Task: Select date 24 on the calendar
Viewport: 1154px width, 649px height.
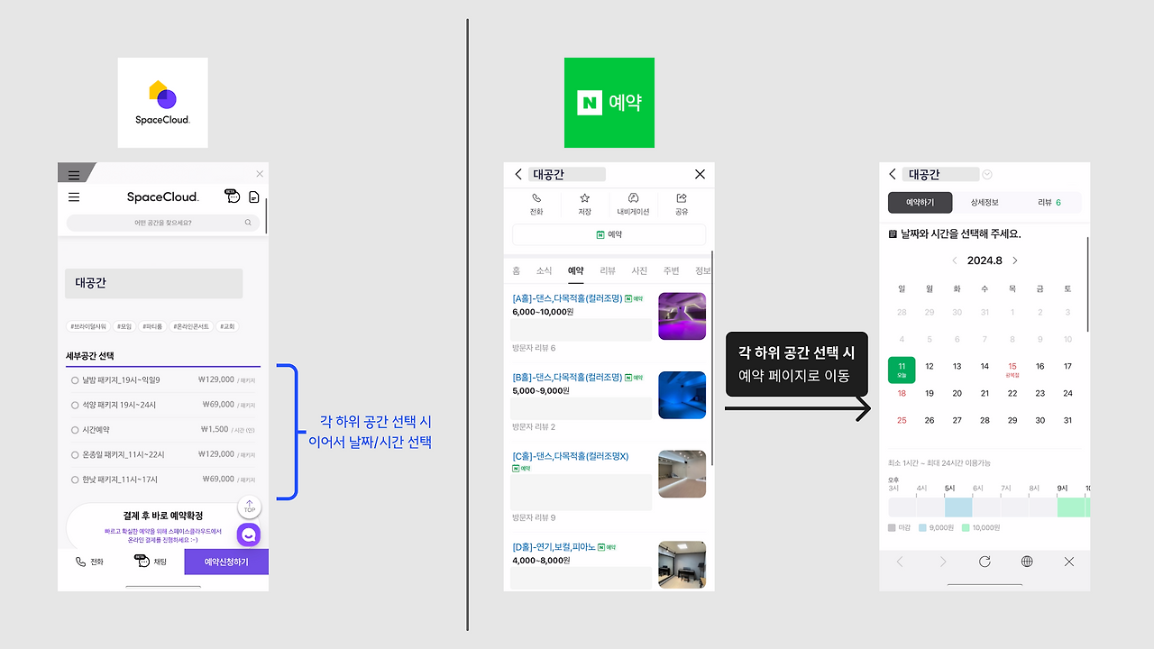Action: tap(1067, 393)
